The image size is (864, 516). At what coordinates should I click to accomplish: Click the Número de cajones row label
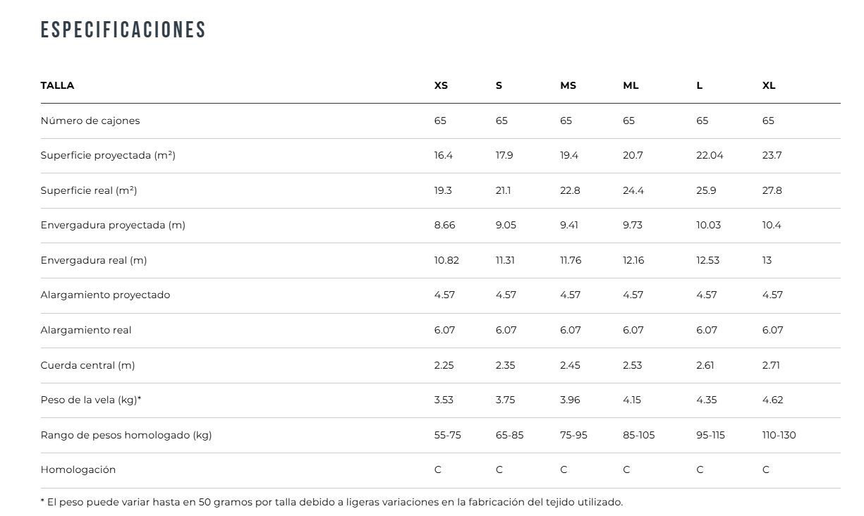tap(90, 121)
